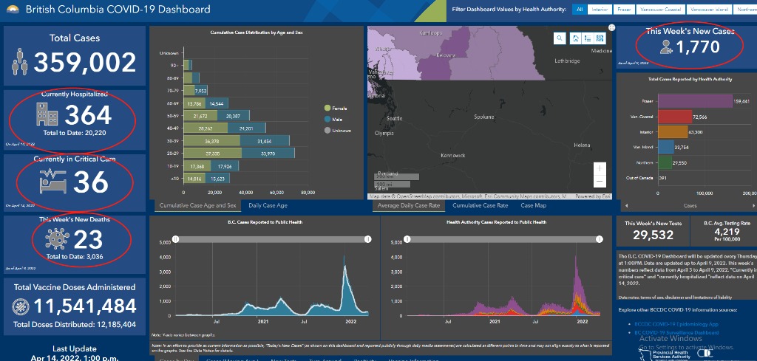Open Data notes and terms of use link
The height and width of the screenshot is (361, 757).
pos(675,298)
